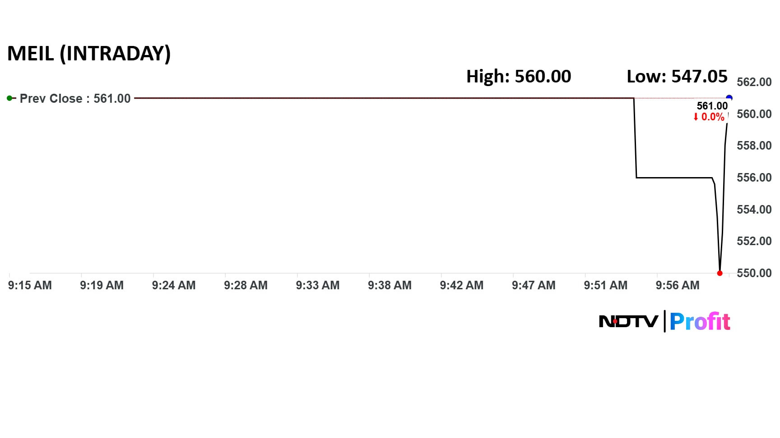Select the High: 560.00 label
Image resolution: width=780 pixels, height=438 pixels.
click(x=519, y=77)
